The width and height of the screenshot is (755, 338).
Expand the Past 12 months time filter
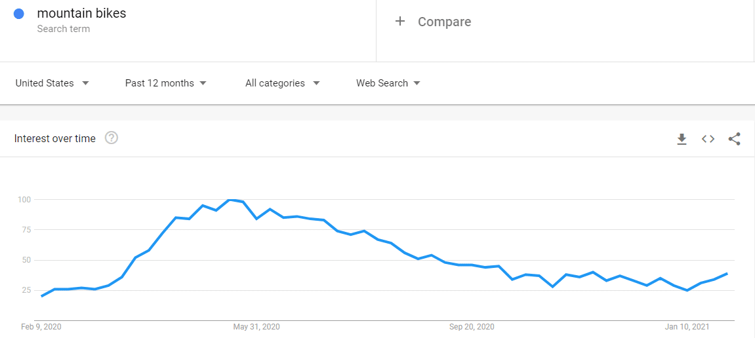(165, 83)
